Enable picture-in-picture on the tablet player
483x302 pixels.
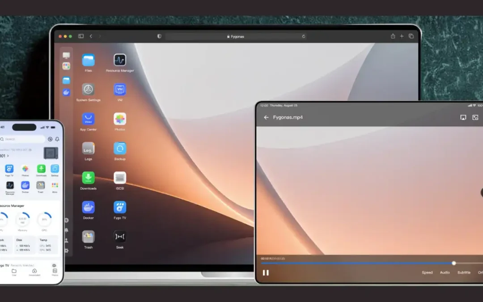click(475, 117)
